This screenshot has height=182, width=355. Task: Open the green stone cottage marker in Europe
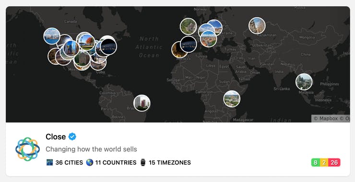click(x=189, y=26)
